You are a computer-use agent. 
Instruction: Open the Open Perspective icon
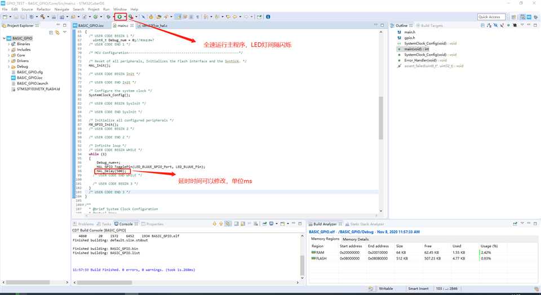coord(513,17)
